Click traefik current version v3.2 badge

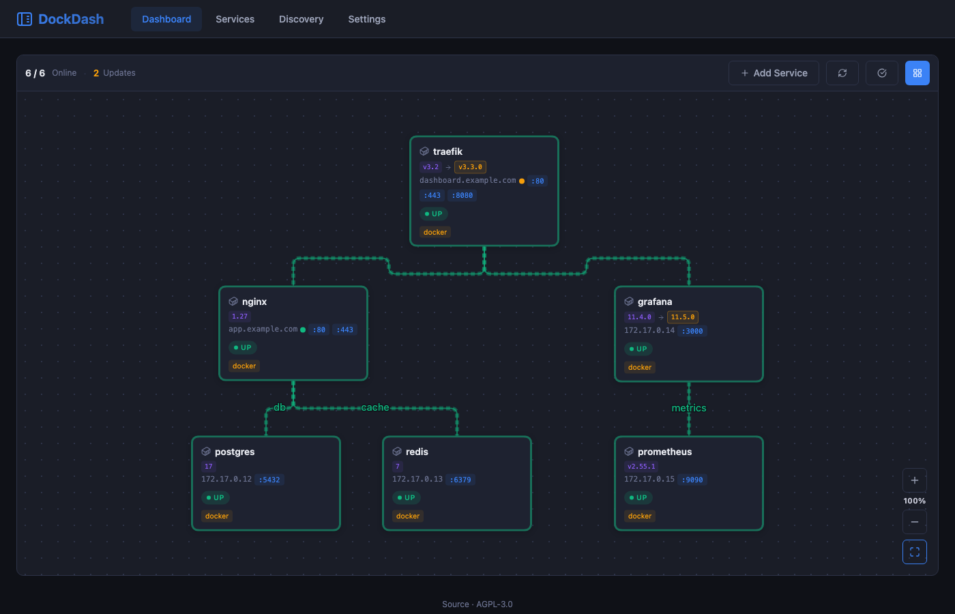click(x=430, y=167)
